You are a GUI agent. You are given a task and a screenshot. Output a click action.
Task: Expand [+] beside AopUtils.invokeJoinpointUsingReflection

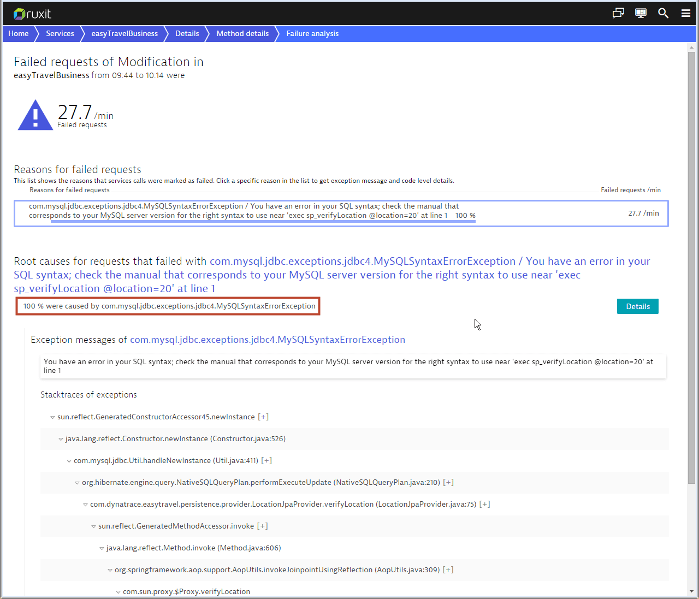[x=448, y=570]
